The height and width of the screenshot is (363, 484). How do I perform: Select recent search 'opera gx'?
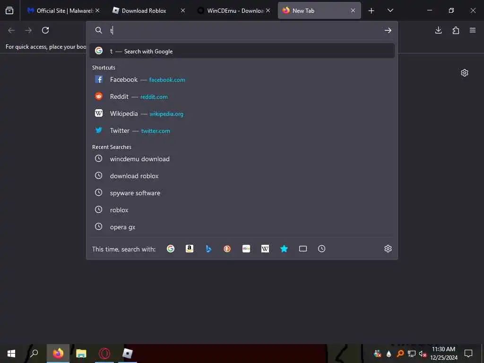(x=242, y=227)
